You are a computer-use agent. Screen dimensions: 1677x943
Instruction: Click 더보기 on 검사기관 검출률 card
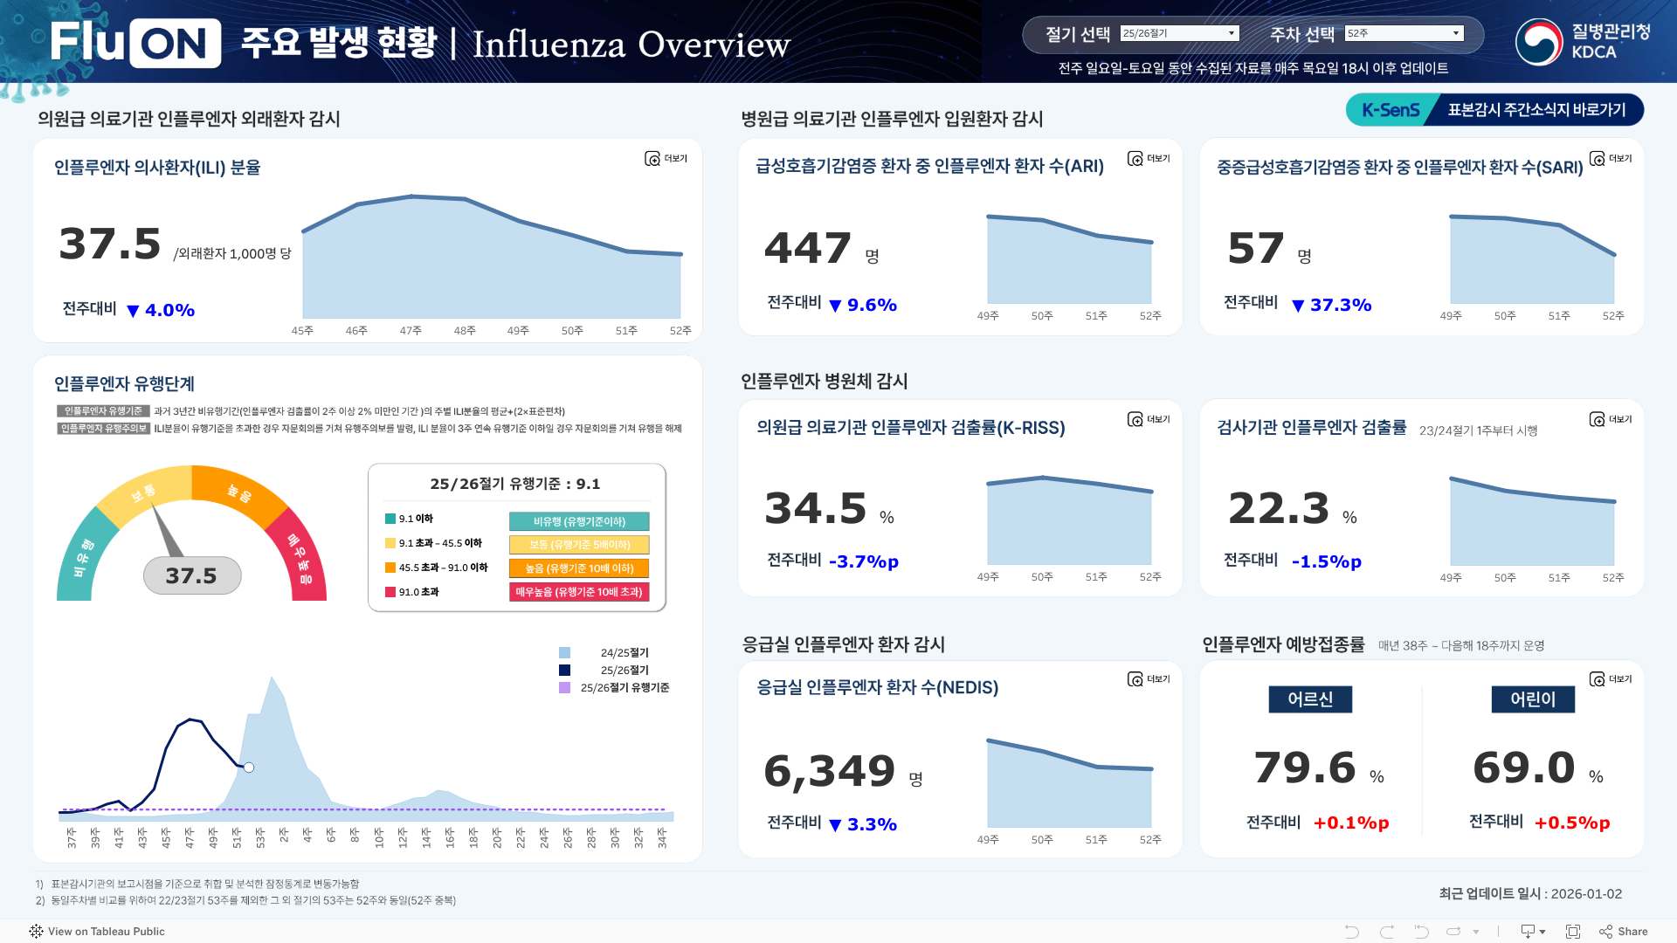coord(1597,419)
